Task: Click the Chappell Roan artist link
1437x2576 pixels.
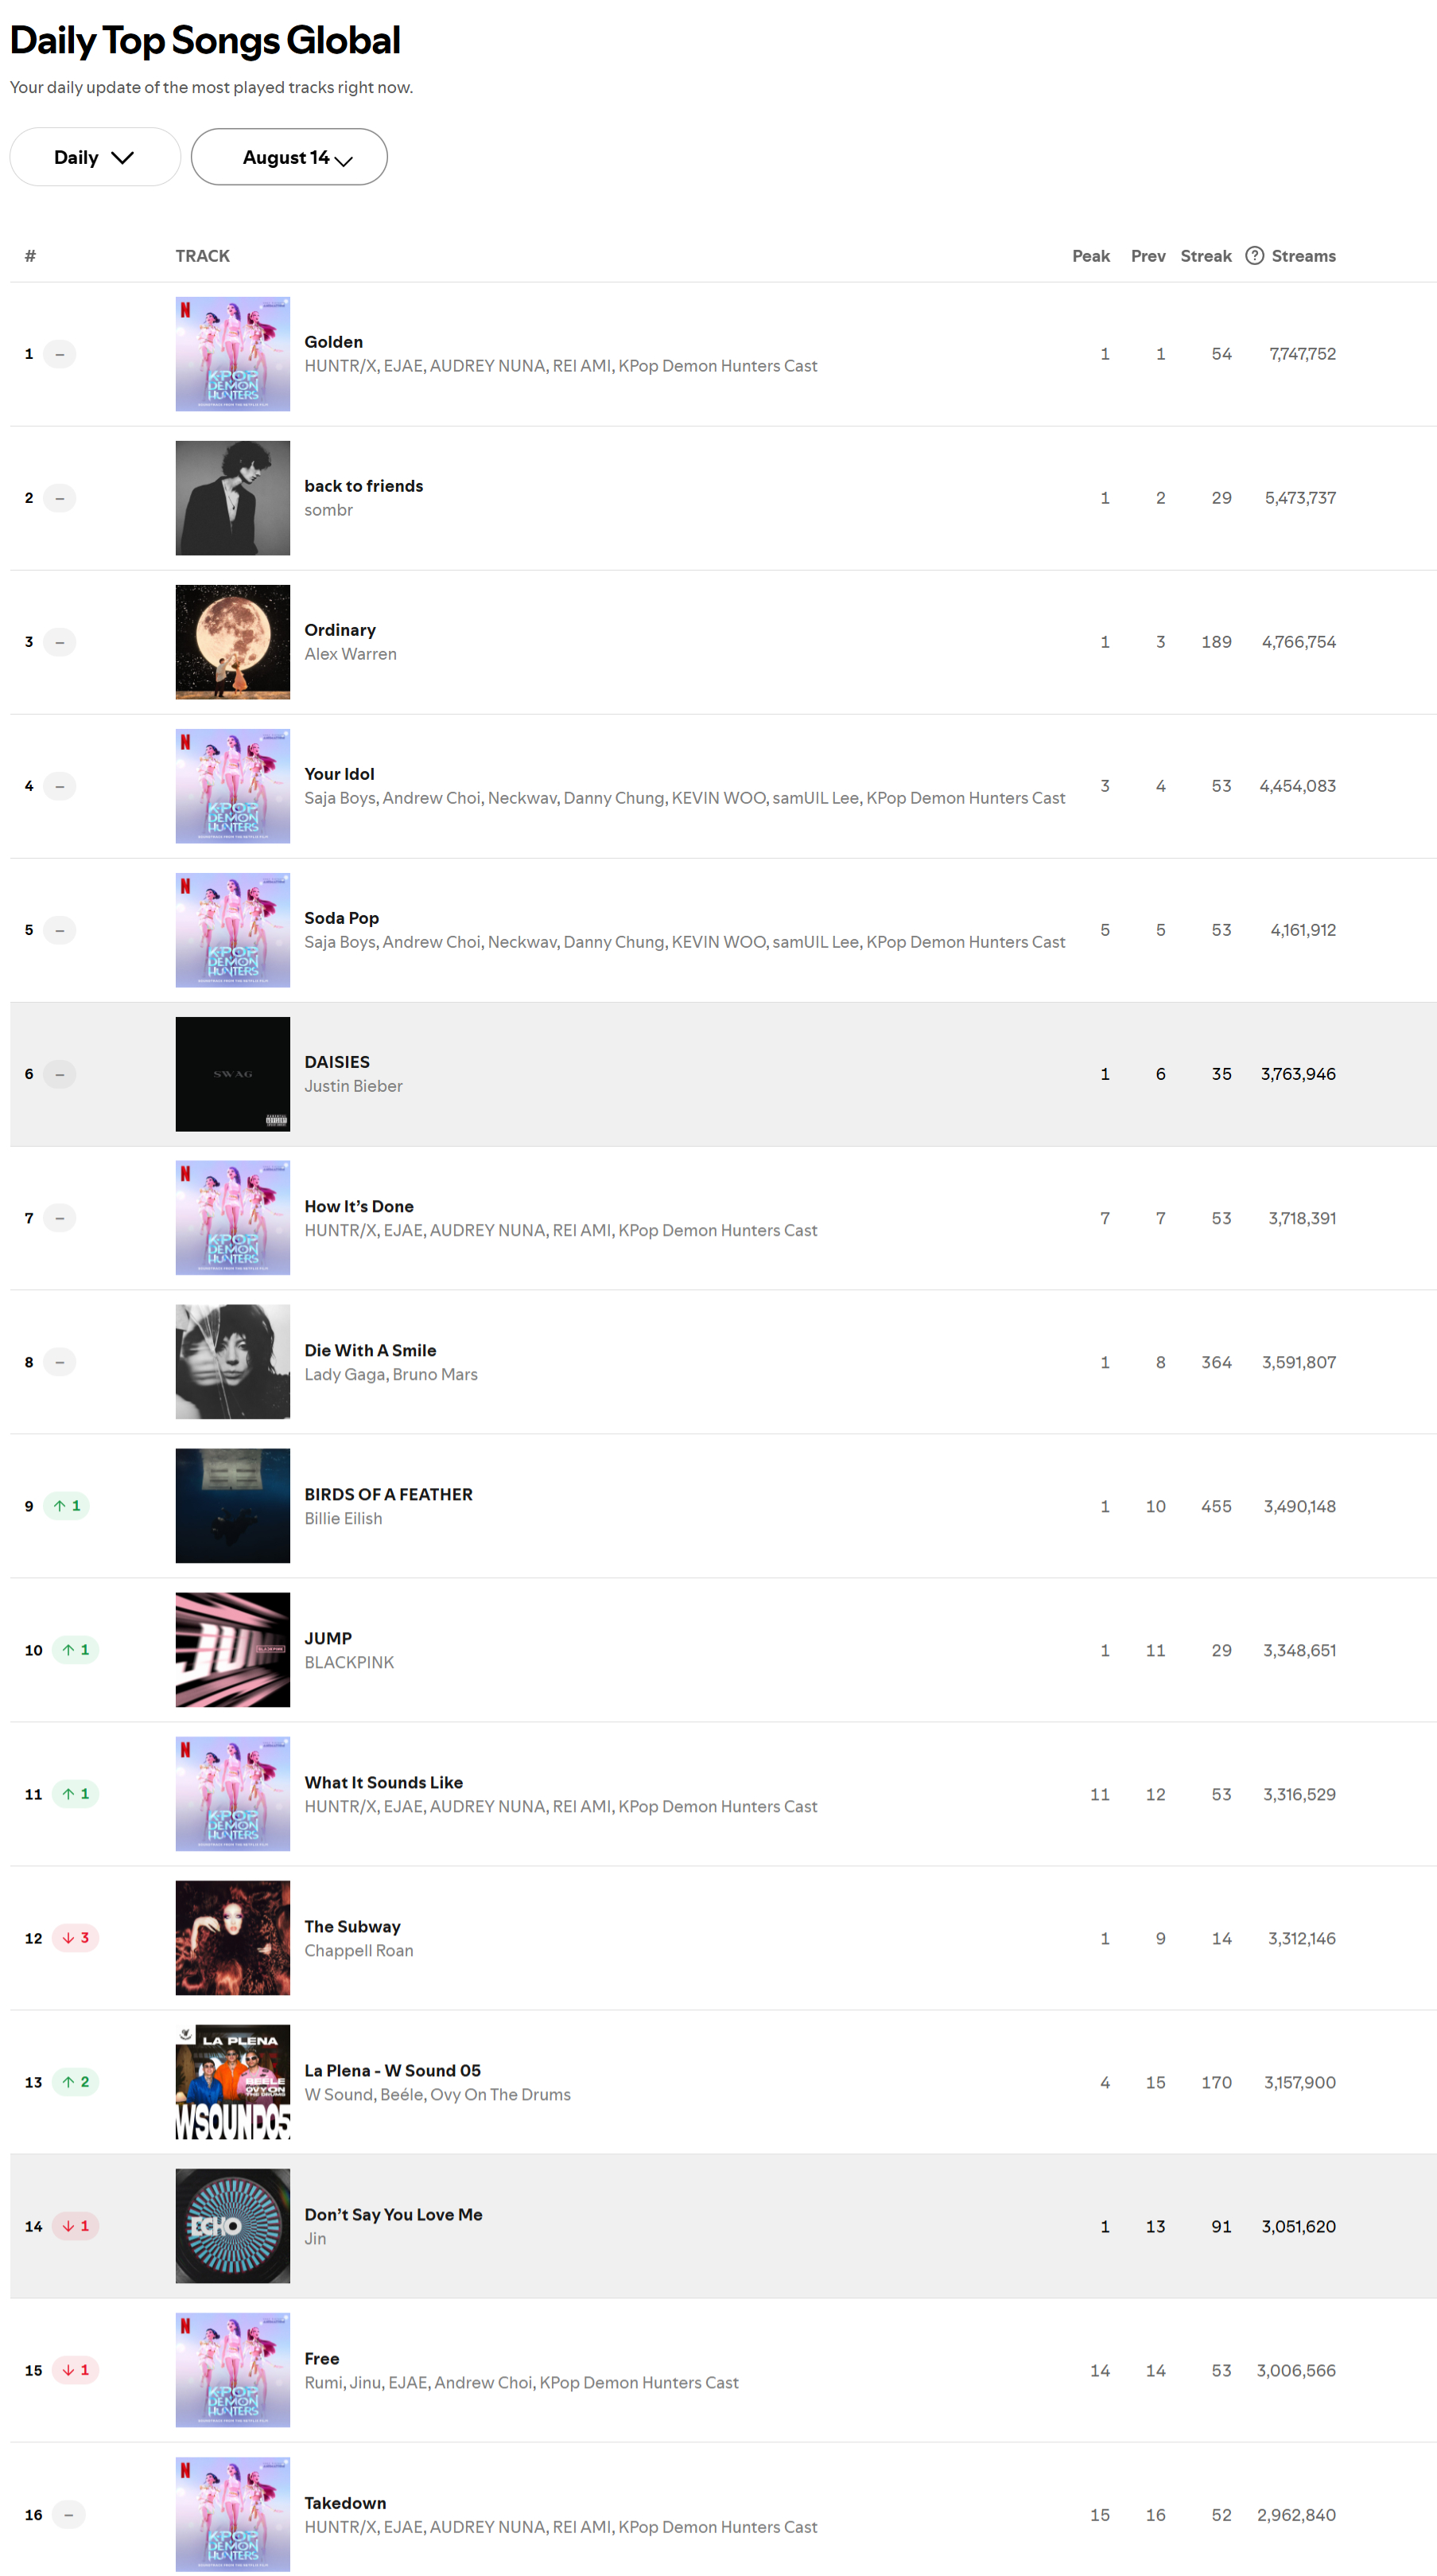Action: [359, 1950]
